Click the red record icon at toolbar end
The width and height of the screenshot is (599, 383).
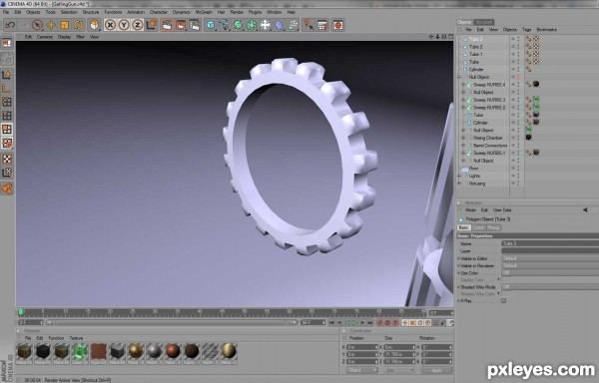(337, 25)
